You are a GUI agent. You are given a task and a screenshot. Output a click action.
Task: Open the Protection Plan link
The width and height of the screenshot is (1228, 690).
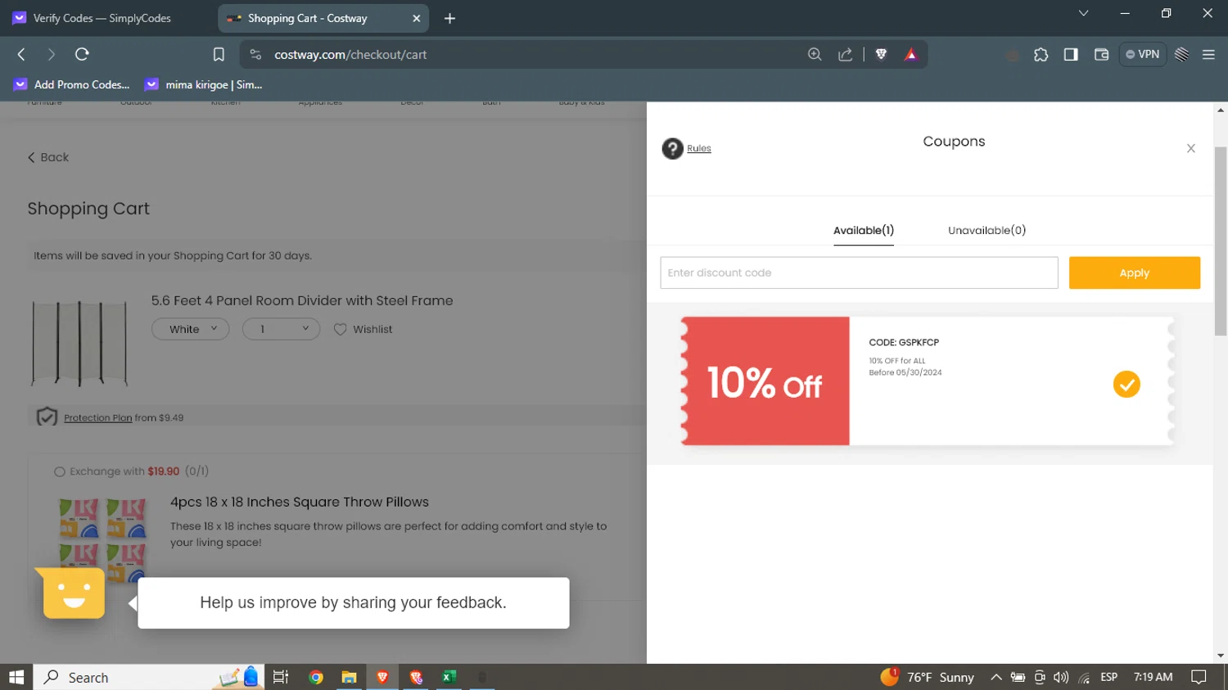point(97,417)
